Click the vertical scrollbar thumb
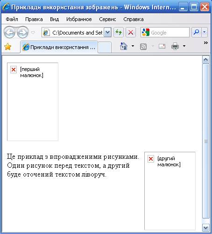Viewport: 212px width, 234px height. pos(206,141)
